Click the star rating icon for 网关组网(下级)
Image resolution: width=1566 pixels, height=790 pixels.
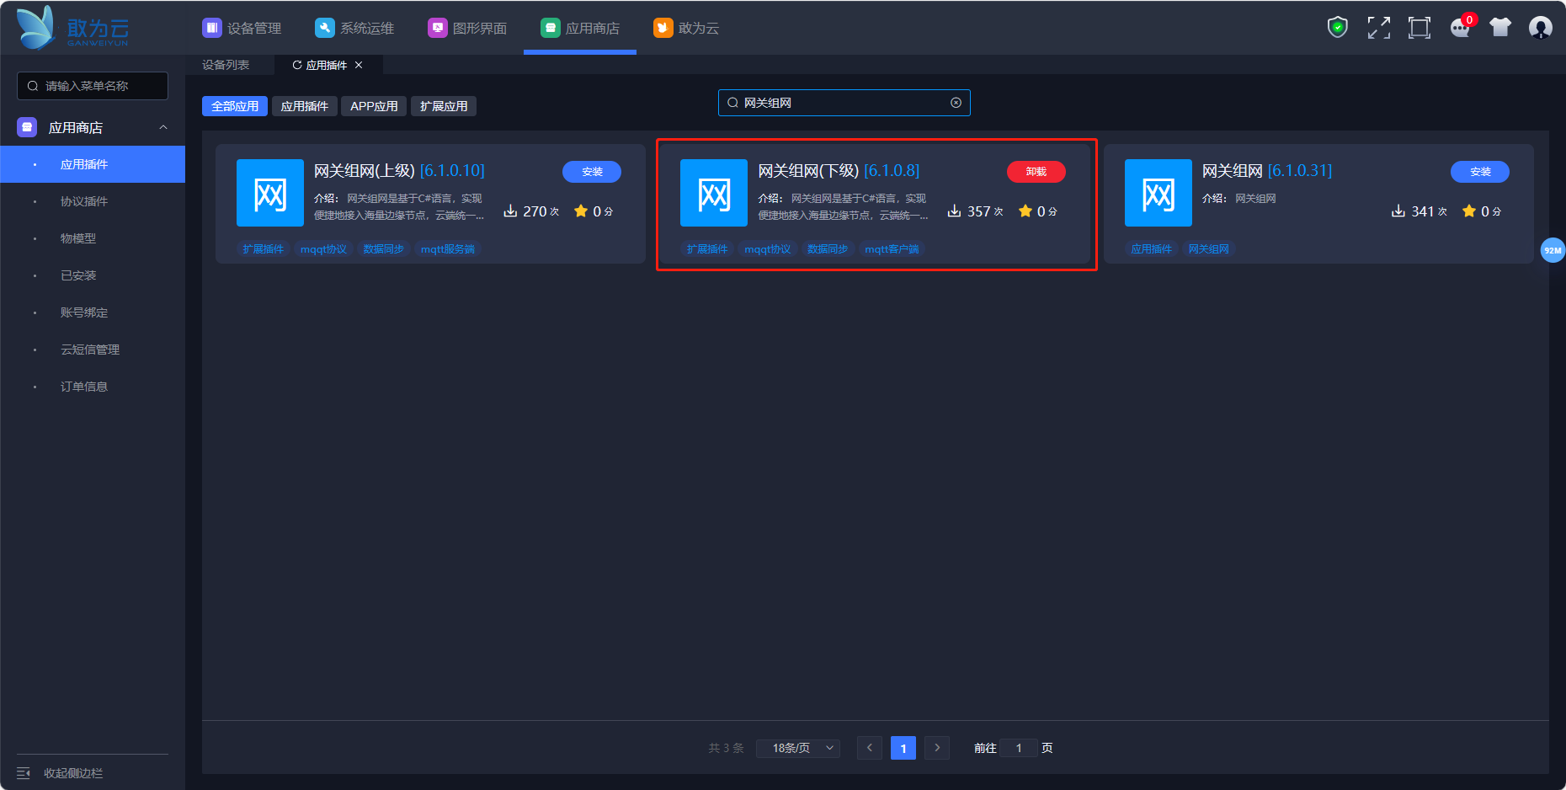point(1025,211)
